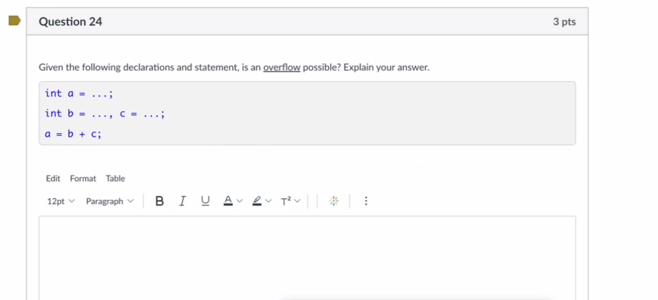Open the 12pt font size dropdown

(x=60, y=201)
